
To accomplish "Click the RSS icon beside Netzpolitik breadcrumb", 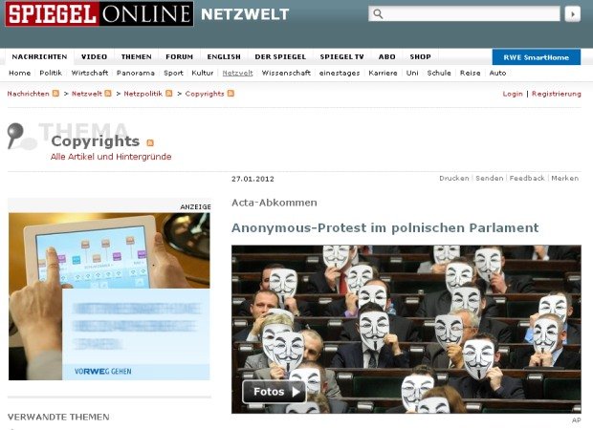I will click(169, 94).
